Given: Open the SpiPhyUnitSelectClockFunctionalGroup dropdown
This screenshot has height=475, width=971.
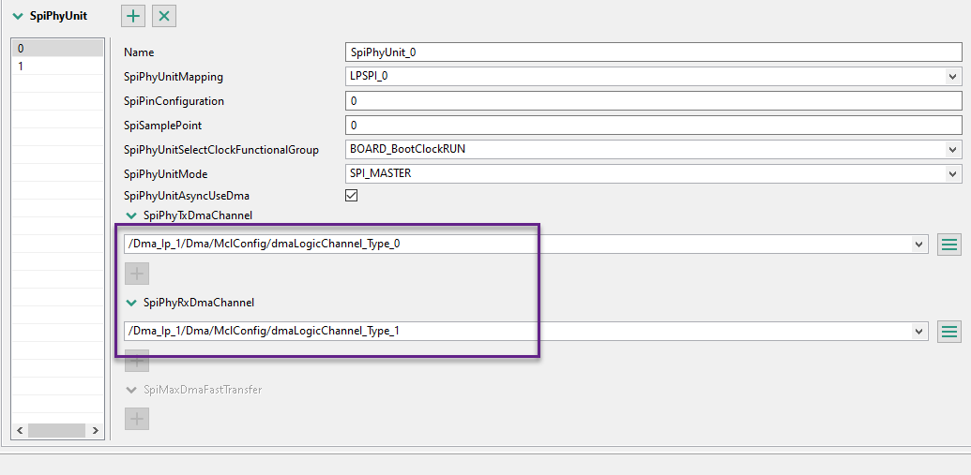Looking at the screenshot, I should tap(953, 149).
